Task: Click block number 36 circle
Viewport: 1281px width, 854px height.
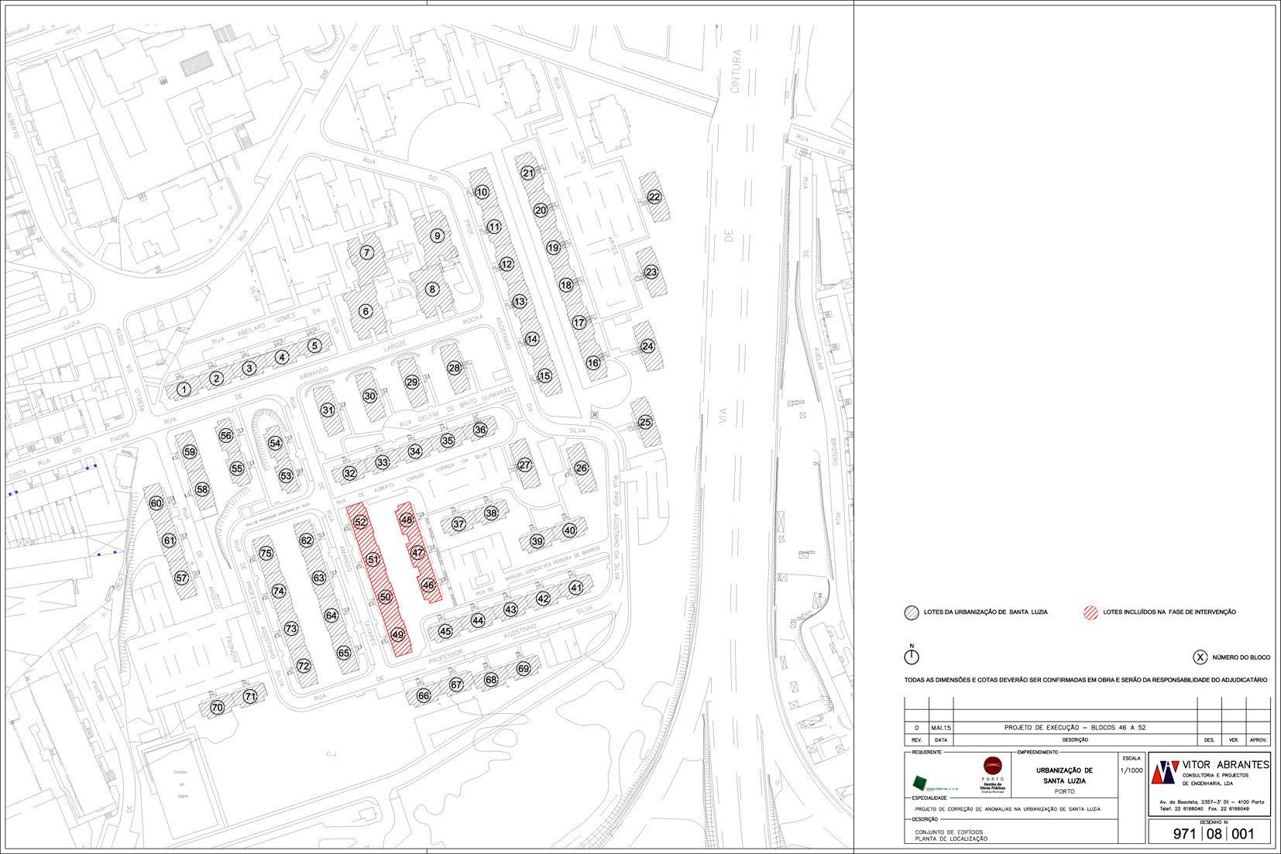Action: click(x=480, y=430)
